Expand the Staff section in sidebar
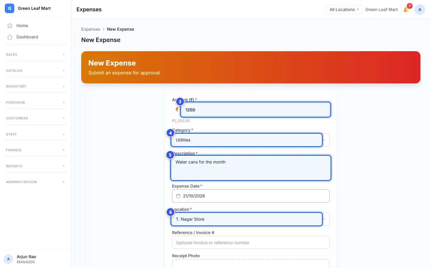The image size is (430, 268). point(36,134)
